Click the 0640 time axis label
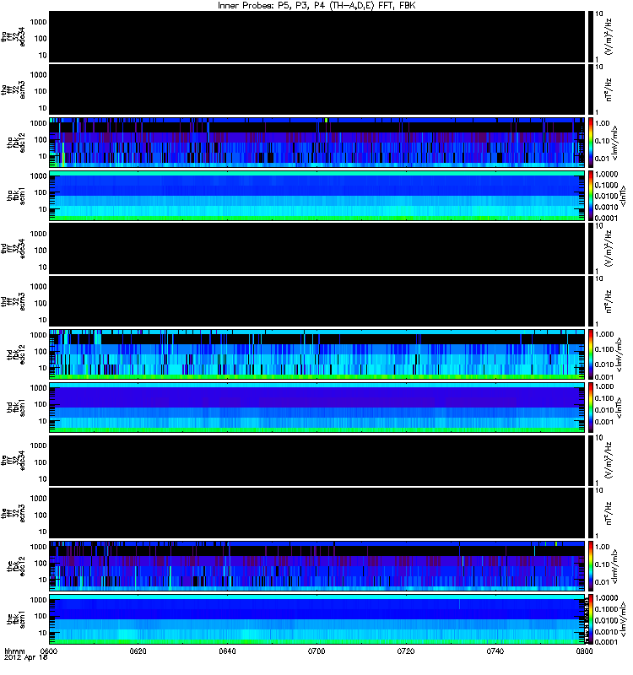633x675 pixels. coord(227,651)
